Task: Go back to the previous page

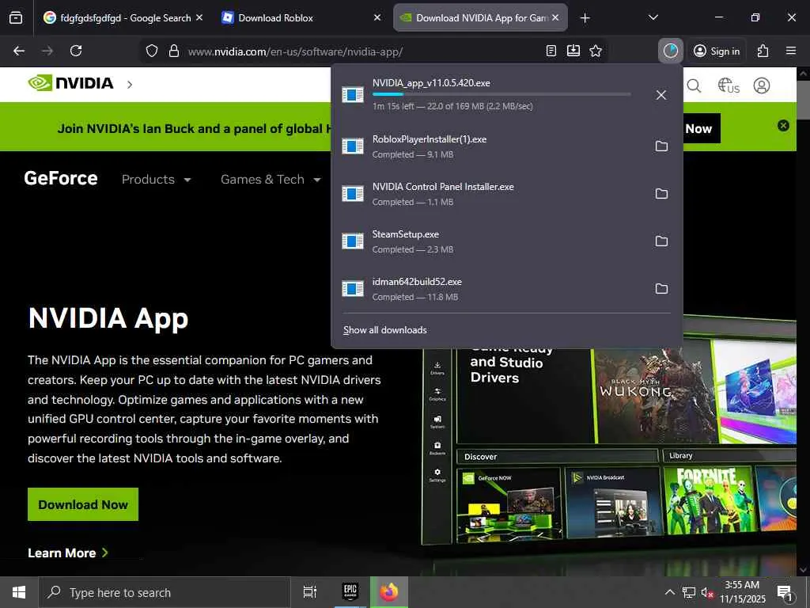Action: [19, 51]
